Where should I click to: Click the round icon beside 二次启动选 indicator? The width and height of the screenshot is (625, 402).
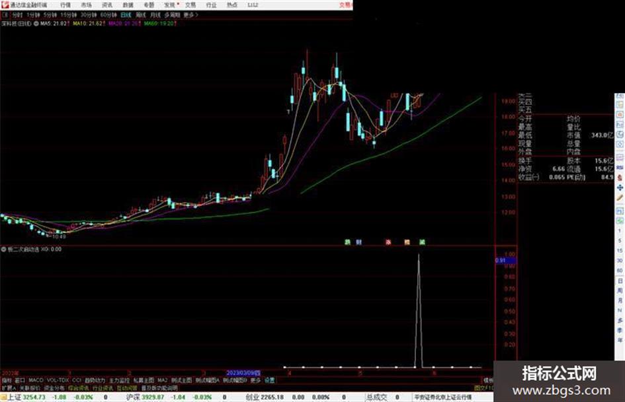point(4,250)
